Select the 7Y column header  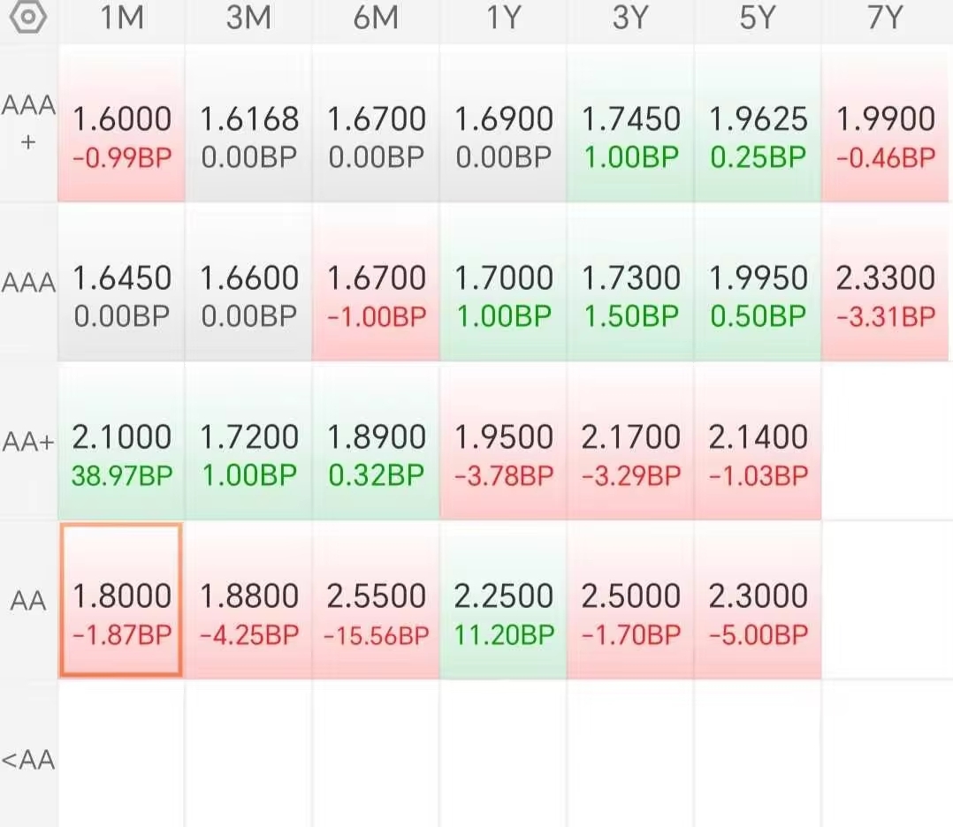885,17
